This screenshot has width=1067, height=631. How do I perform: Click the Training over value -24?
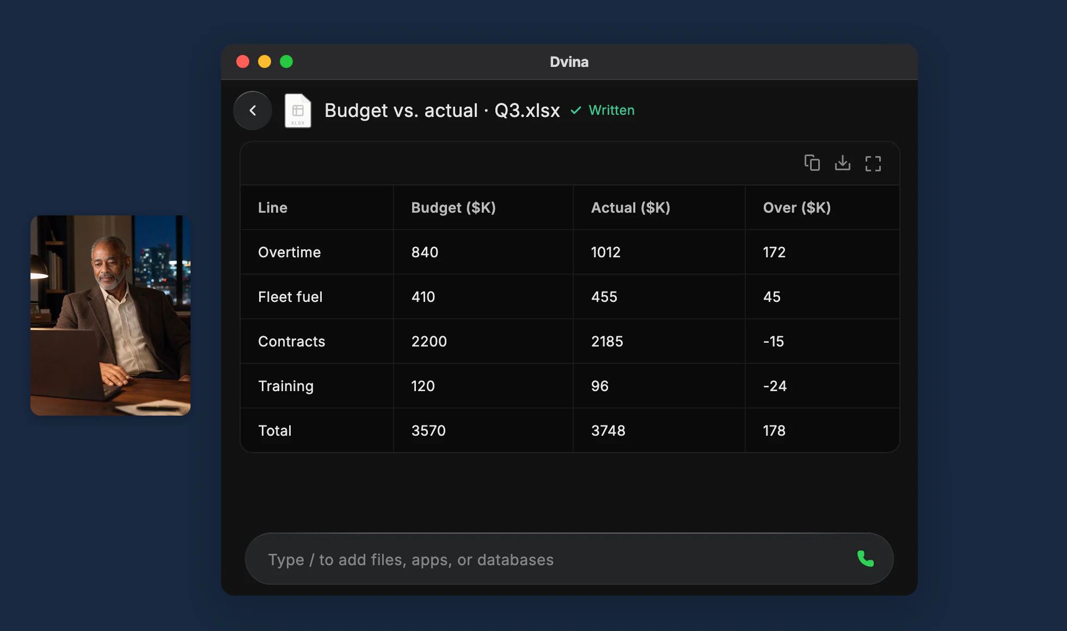pyautogui.click(x=775, y=386)
